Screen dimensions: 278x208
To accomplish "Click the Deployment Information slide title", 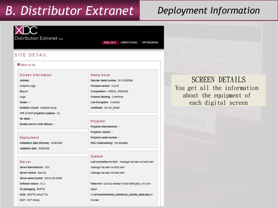I will coord(209,11).
